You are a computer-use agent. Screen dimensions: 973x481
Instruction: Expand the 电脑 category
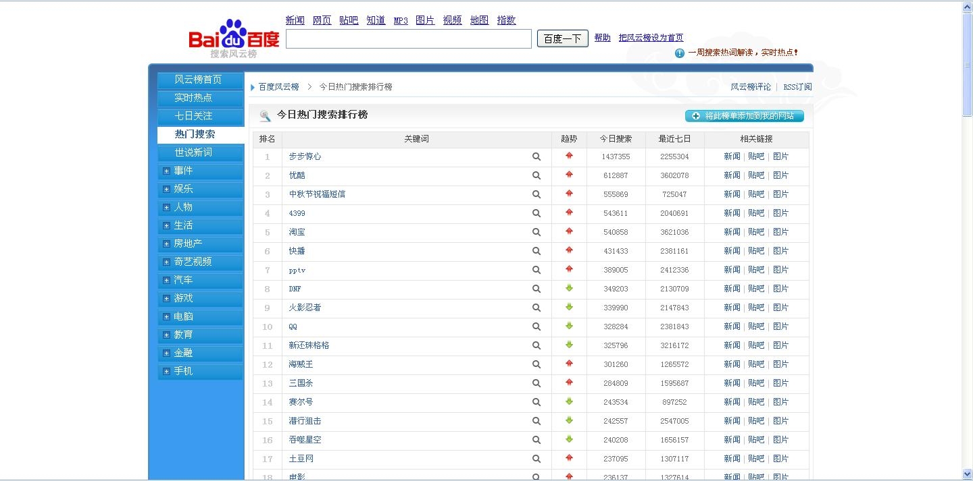coord(166,317)
